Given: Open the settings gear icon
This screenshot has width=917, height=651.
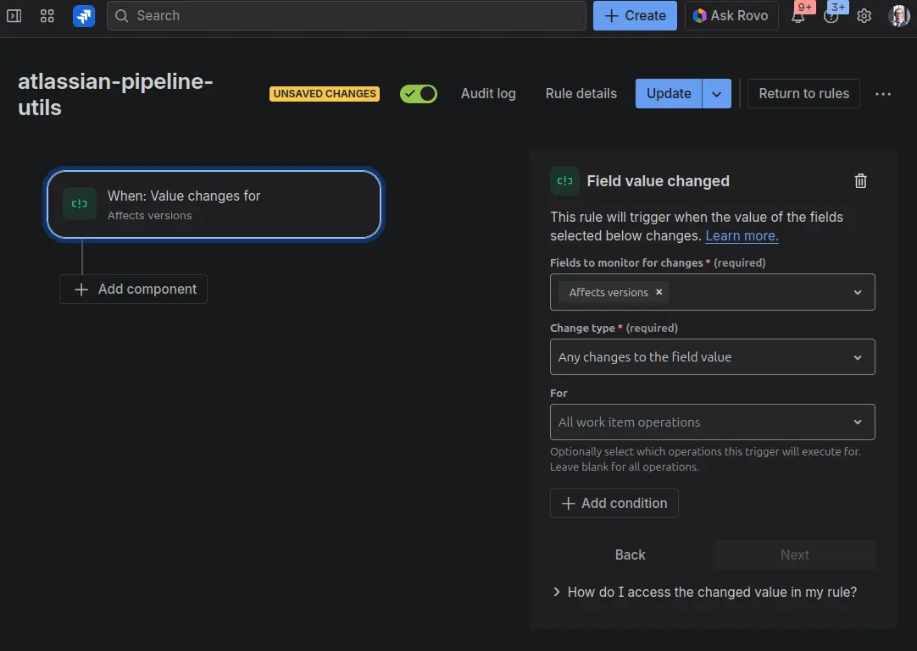Looking at the screenshot, I should click(864, 16).
